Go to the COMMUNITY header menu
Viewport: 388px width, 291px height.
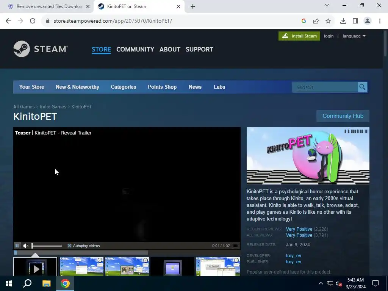pos(135,49)
